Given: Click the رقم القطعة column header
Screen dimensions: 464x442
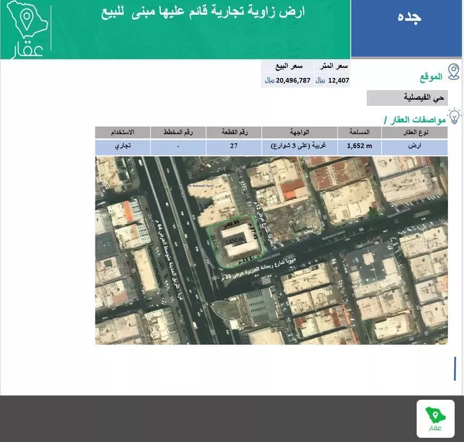Looking at the screenshot, I should click(234, 132).
